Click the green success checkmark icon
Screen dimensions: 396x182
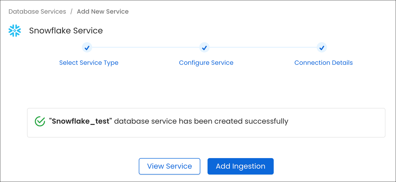(40, 121)
